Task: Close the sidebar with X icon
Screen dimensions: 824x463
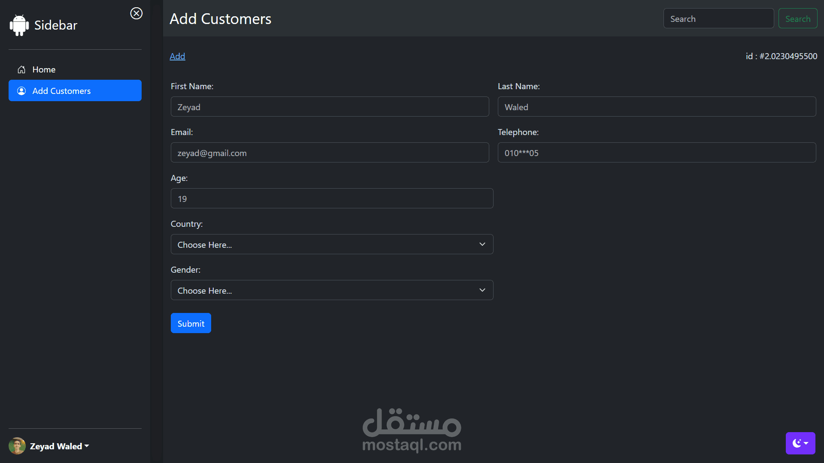Action: pos(136,13)
